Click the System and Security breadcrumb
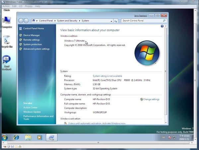Image resolution: width=199 pixels, height=150 pixels. click(x=67, y=21)
